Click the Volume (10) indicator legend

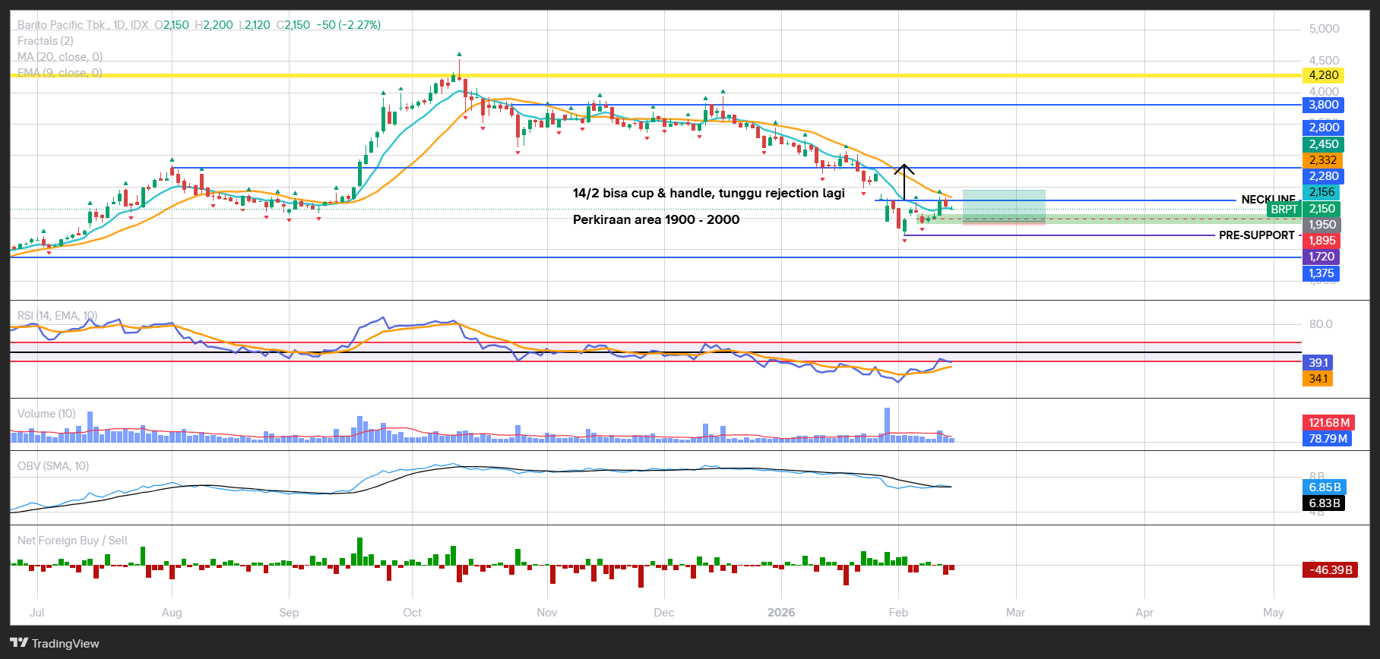tap(47, 414)
